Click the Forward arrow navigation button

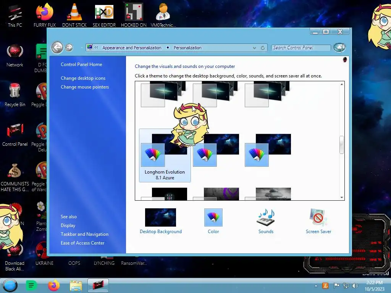(x=69, y=48)
